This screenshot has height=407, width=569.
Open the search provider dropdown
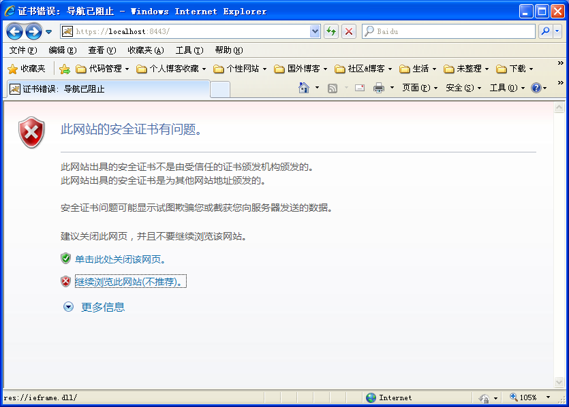pyautogui.click(x=557, y=31)
